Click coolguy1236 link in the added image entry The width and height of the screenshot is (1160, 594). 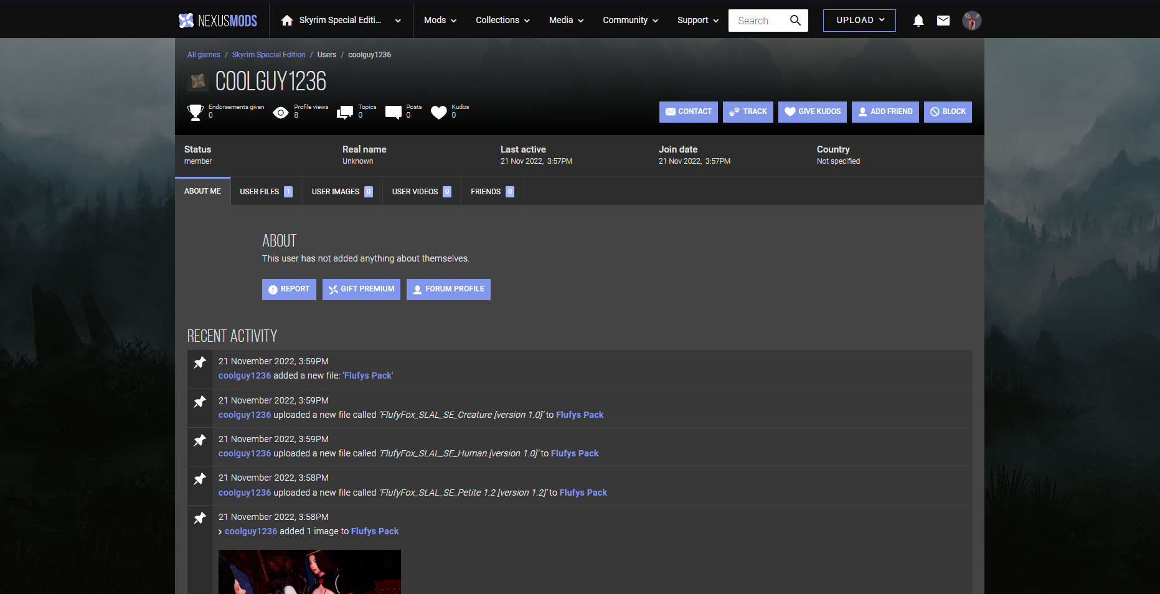click(x=251, y=531)
